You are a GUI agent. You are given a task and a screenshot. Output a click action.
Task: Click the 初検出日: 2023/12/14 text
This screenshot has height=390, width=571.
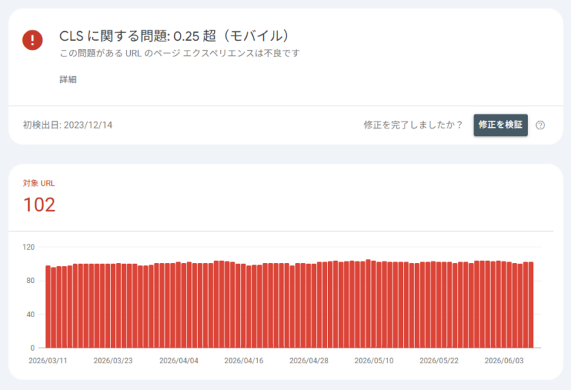point(68,125)
